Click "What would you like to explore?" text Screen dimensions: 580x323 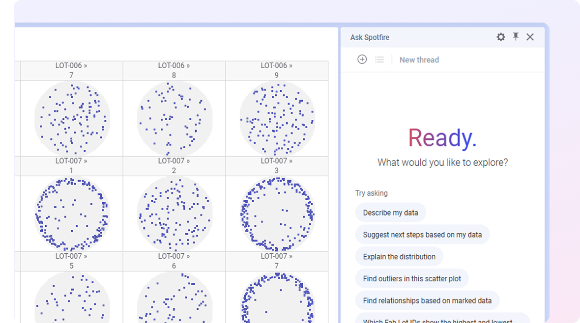443,162
